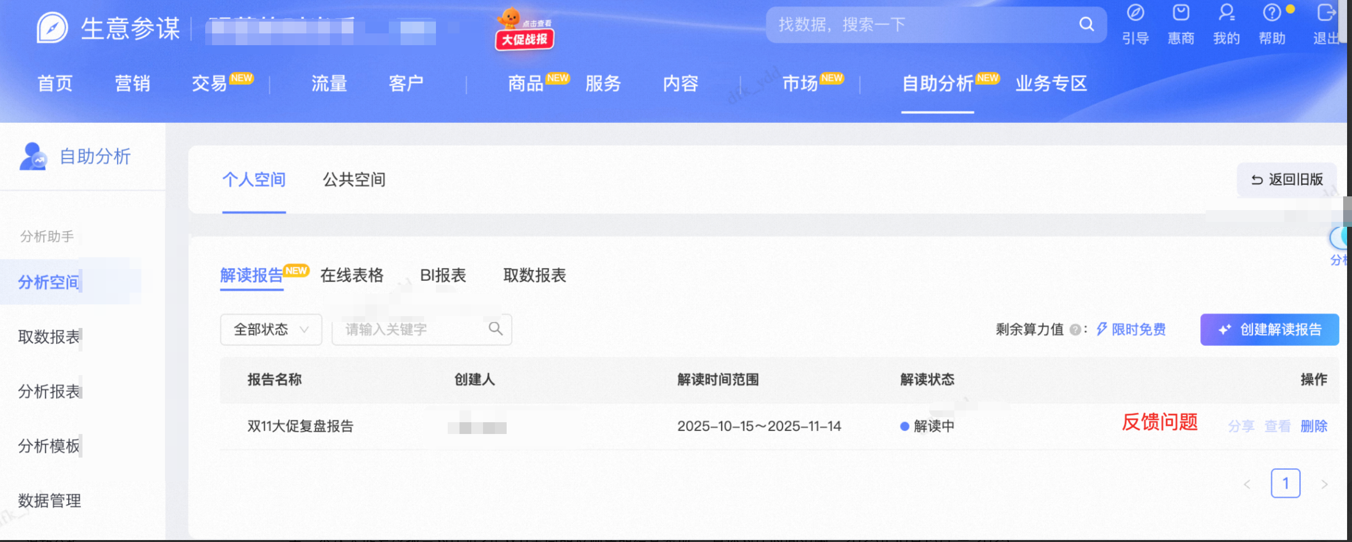Click the 剩余算力值 question mark icon
1352x542 pixels.
click(x=1075, y=329)
